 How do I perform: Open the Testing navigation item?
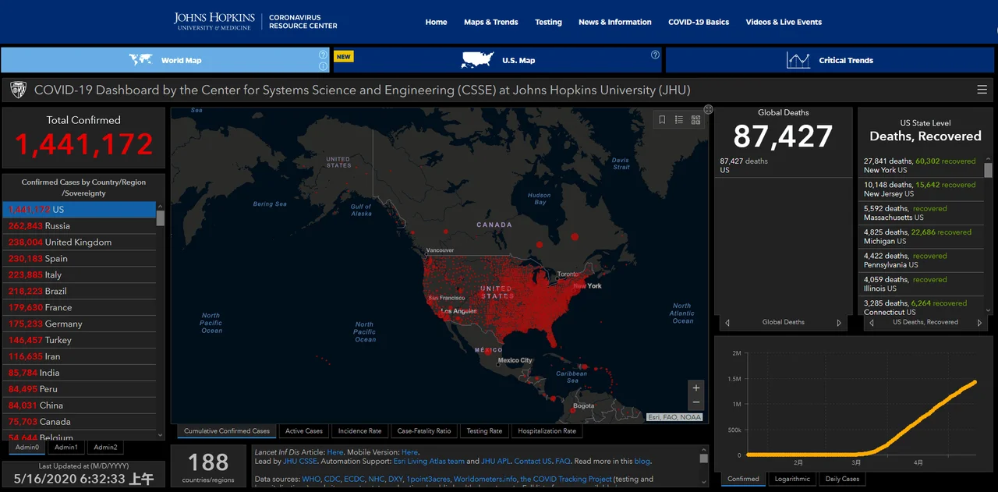[x=548, y=22]
